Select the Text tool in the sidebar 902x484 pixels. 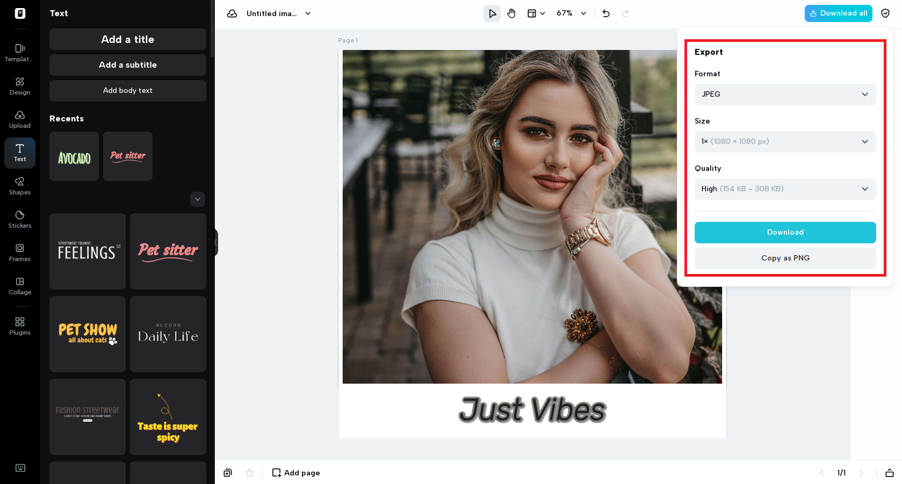[x=19, y=153]
